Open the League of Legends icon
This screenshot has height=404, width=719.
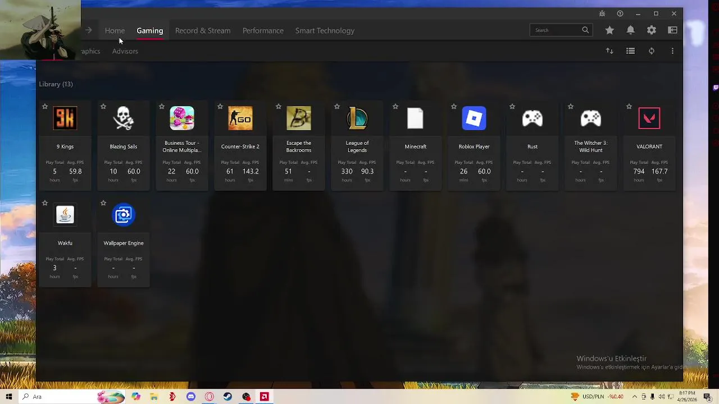(x=357, y=118)
